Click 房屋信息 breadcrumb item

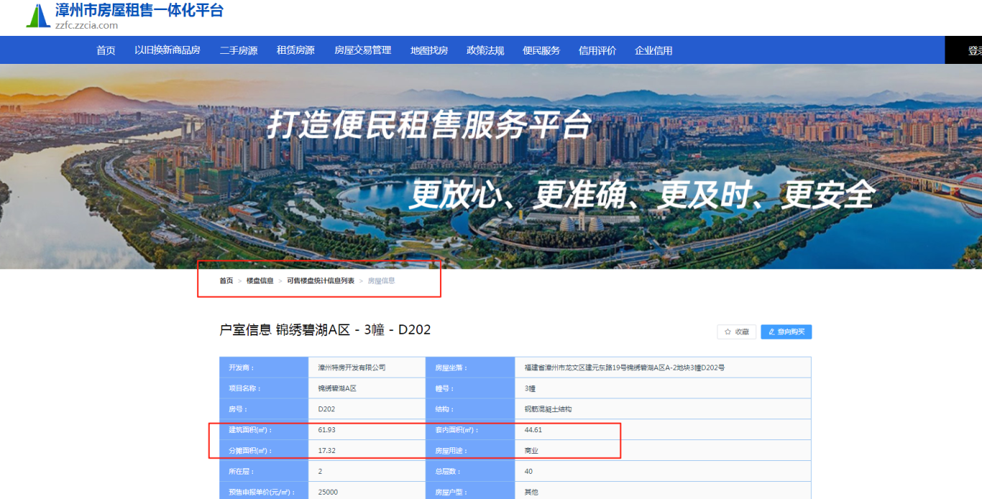pyautogui.click(x=382, y=281)
